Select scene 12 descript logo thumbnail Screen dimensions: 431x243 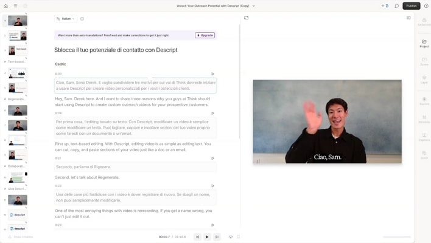click(x=18, y=214)
